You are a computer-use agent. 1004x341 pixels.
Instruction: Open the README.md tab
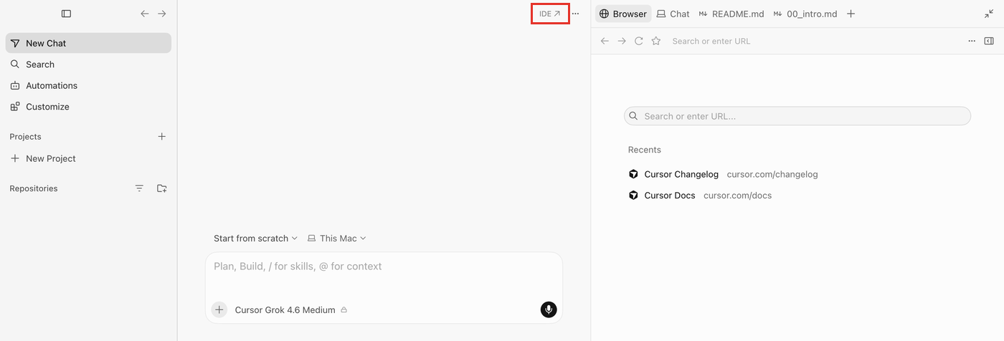pyautogui.click(x=731, y=14)
